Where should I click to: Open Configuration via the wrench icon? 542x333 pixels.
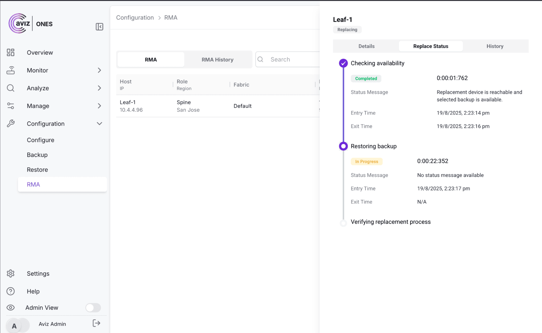pyautogui.click(x=11, y=123)
